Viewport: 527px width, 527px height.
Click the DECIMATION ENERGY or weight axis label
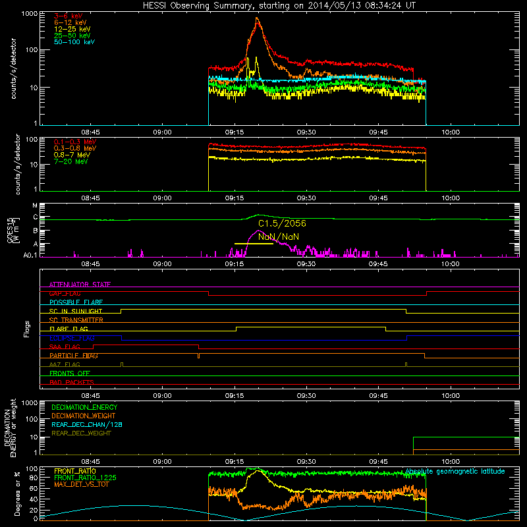(x=11, y=428)
